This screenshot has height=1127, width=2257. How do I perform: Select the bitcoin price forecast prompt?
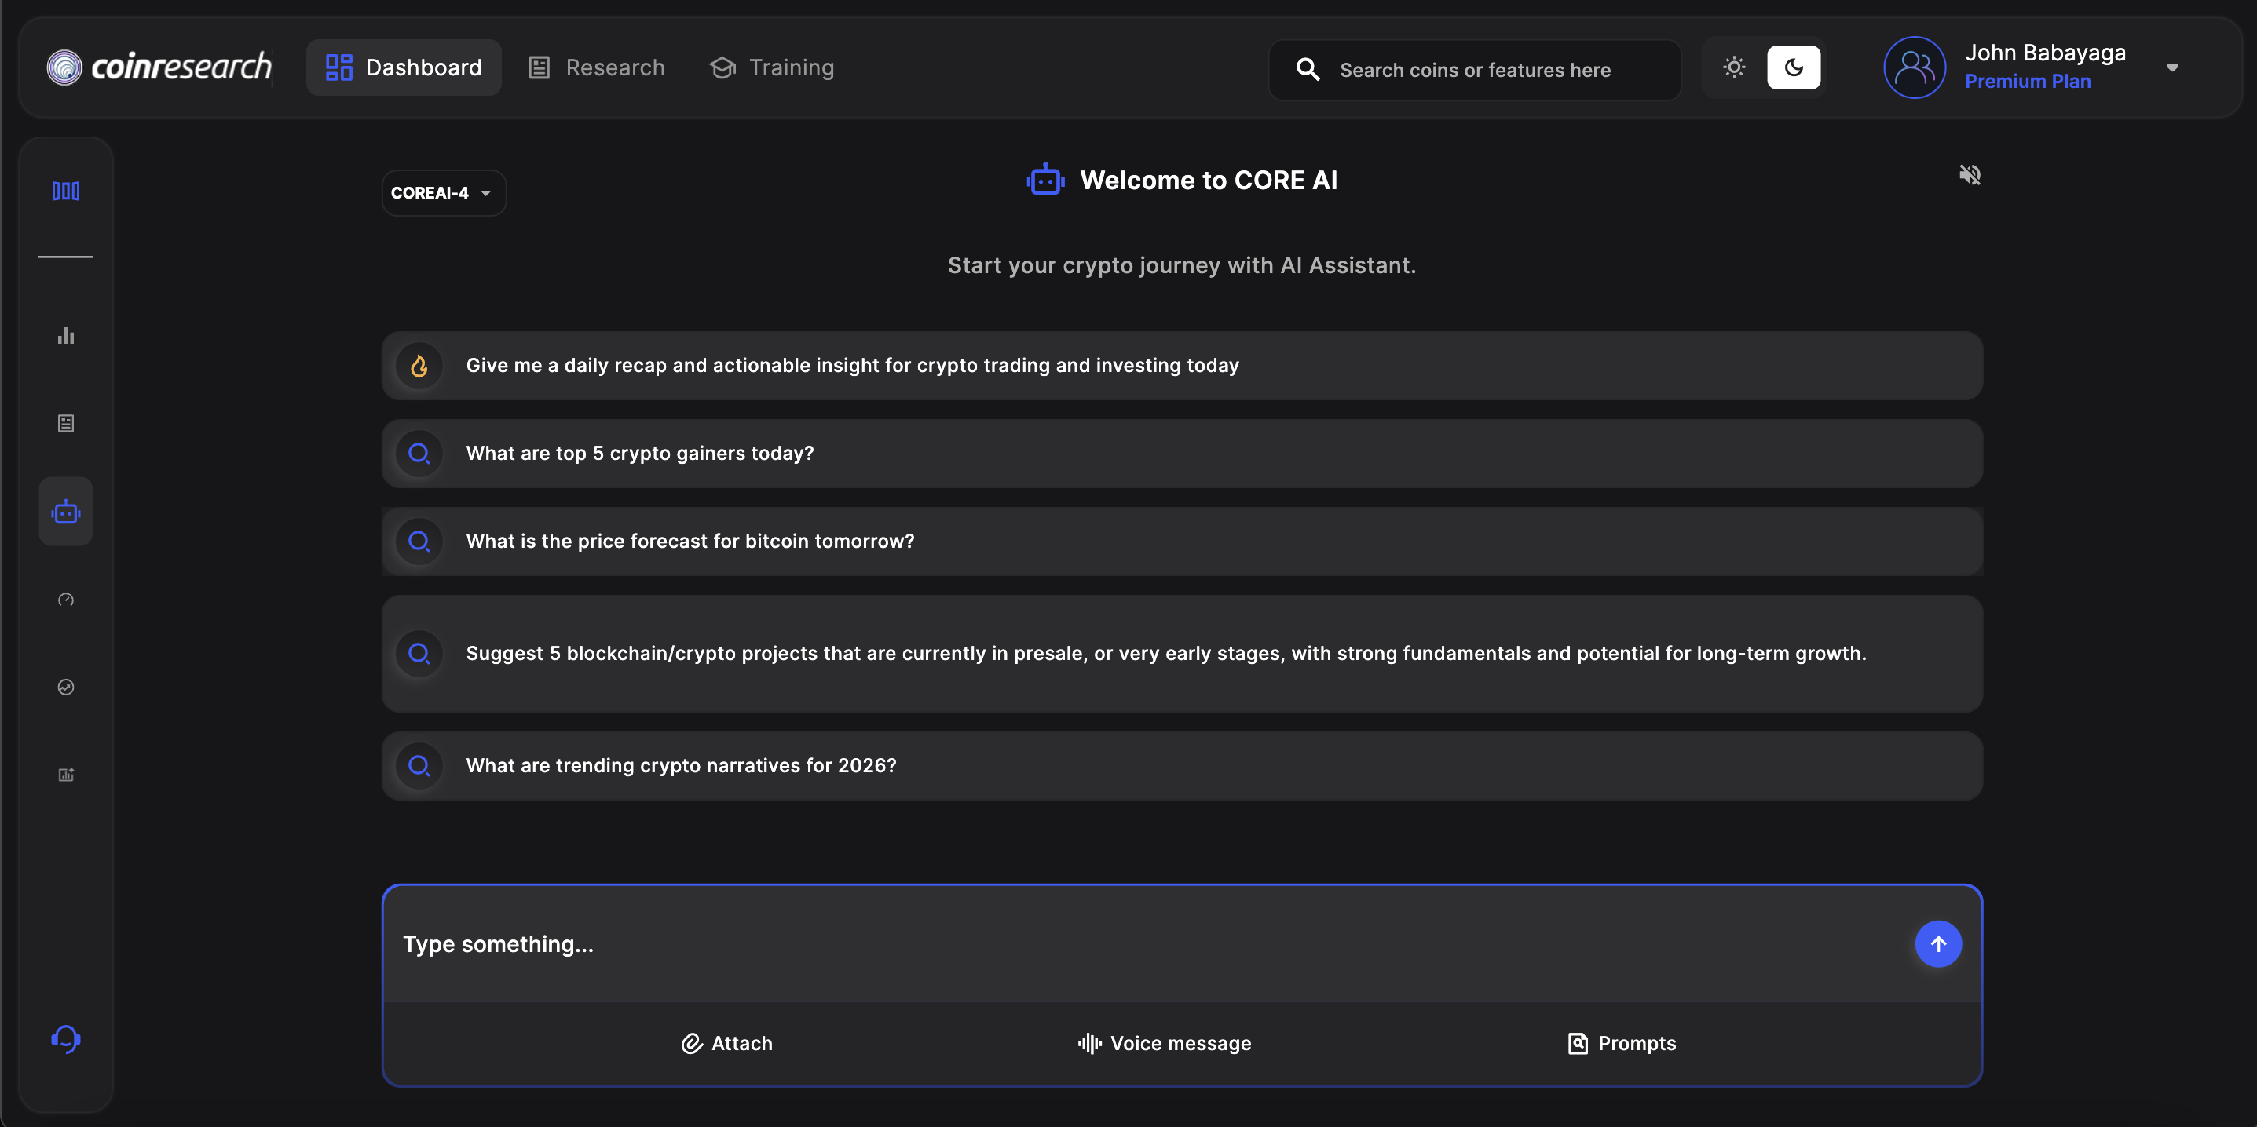1182,542
